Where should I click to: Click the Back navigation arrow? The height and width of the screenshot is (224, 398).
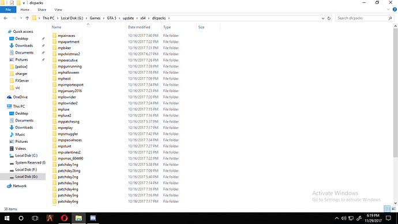click(6, 18)
